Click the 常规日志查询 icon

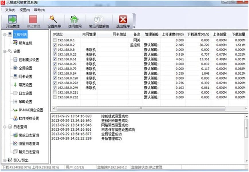(x=15, y=135)
